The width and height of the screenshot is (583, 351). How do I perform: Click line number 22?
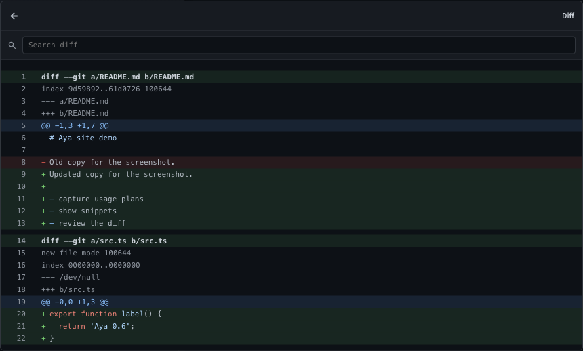coord(21,338)
